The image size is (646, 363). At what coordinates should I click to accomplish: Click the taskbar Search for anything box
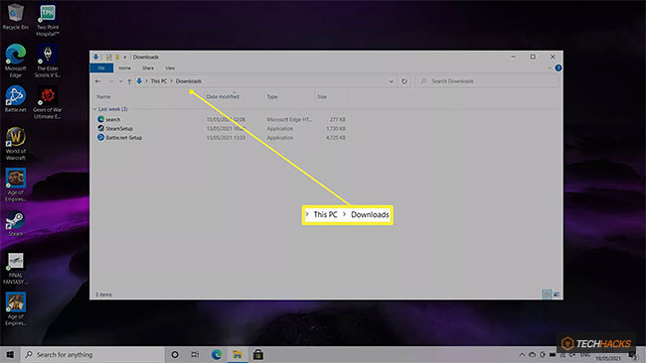92,354
